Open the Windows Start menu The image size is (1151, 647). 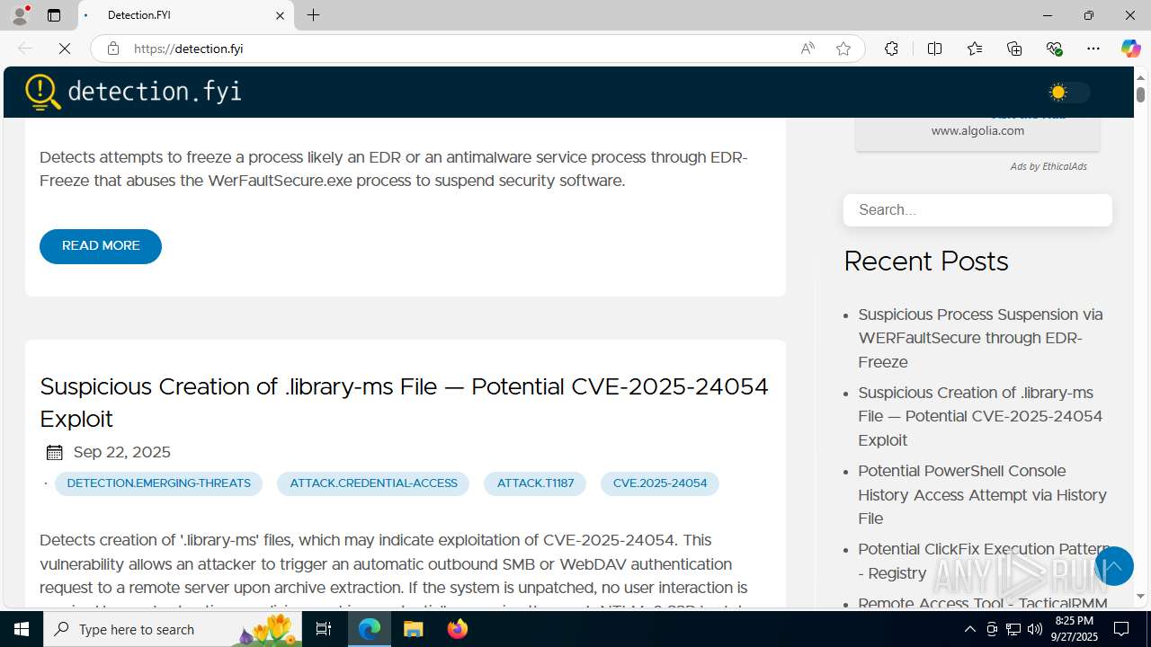22,629
